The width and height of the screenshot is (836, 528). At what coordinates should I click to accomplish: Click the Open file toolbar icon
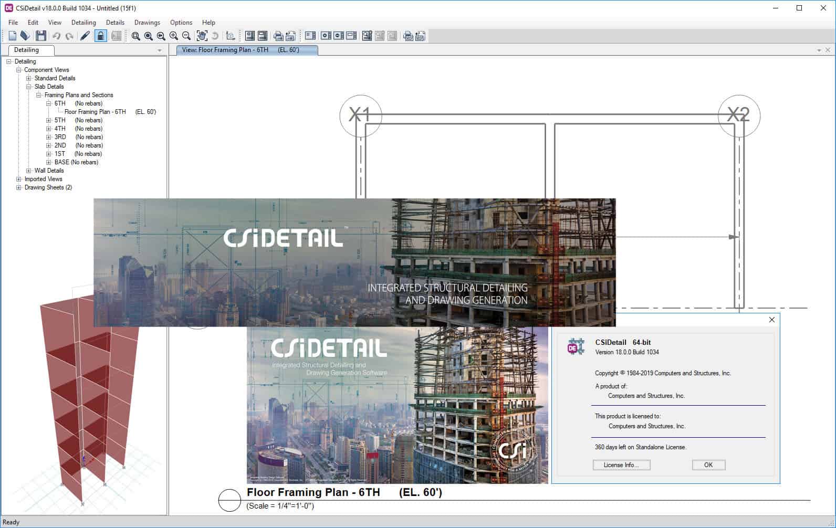pos(25,36)
